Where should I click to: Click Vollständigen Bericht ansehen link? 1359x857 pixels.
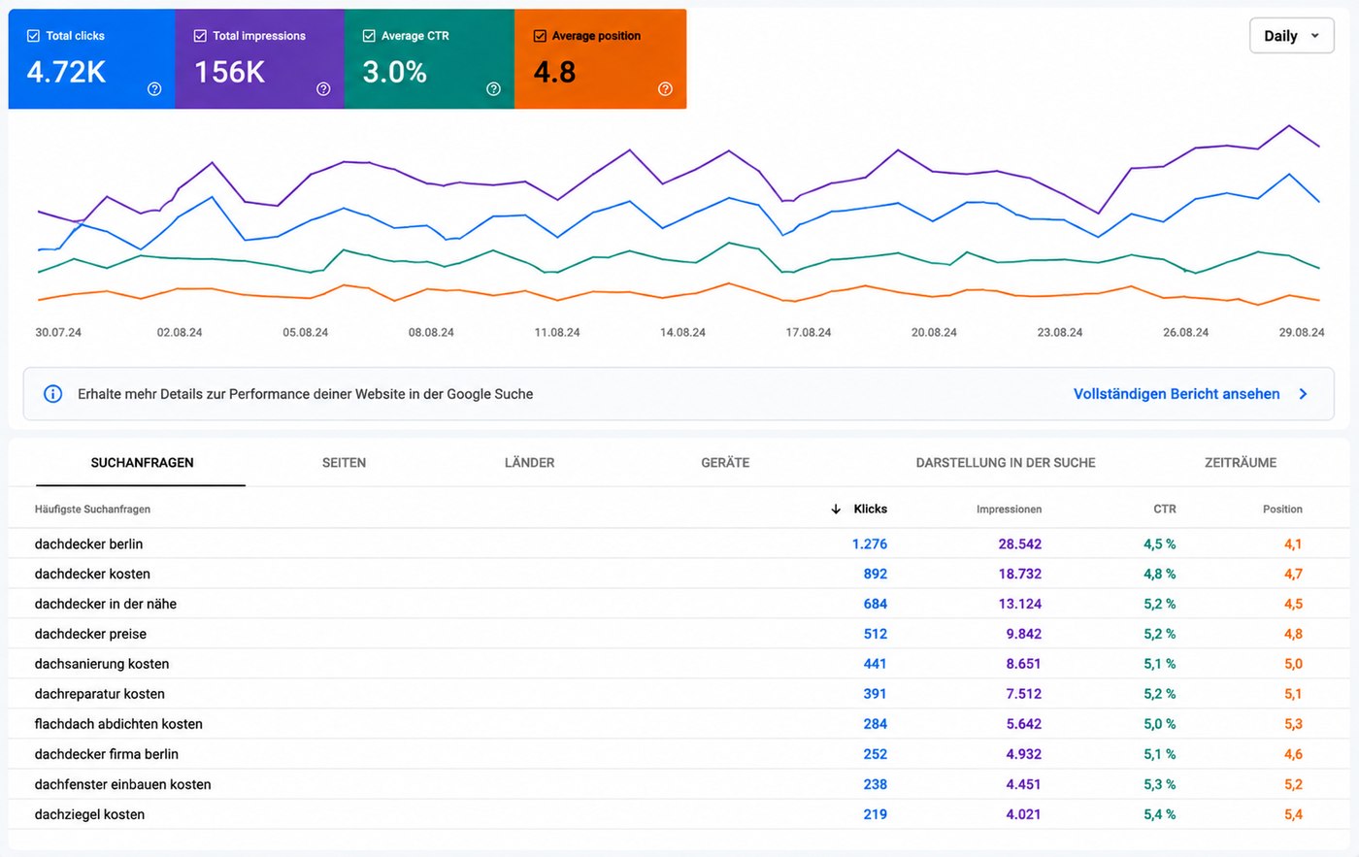coord(1177,394)
